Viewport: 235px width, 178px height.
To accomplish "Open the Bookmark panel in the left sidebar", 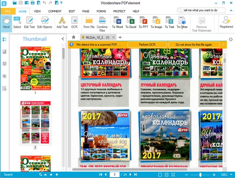I will [4, 51].
